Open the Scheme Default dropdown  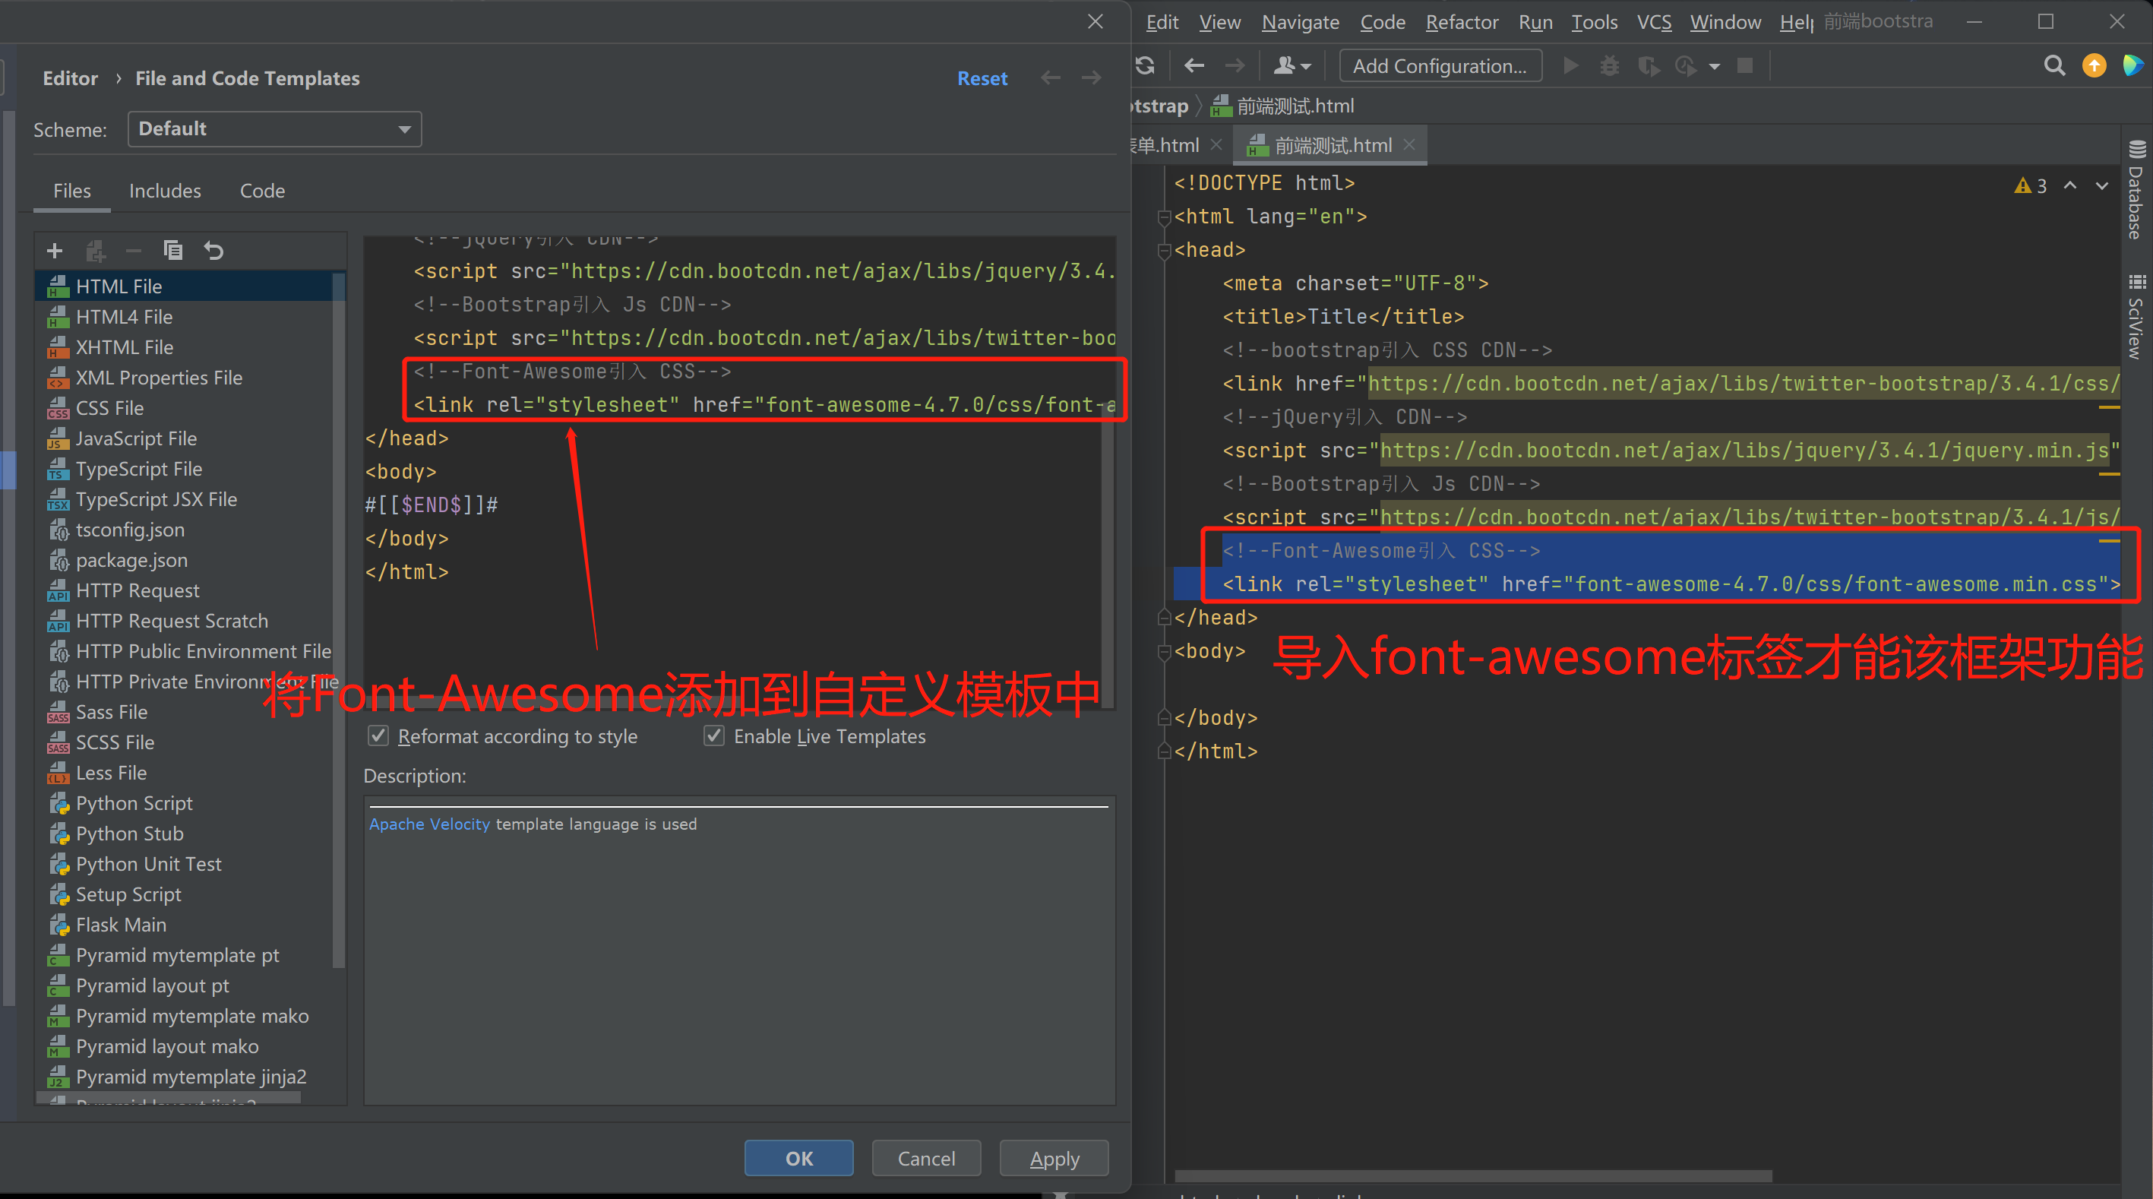(274, 130)
